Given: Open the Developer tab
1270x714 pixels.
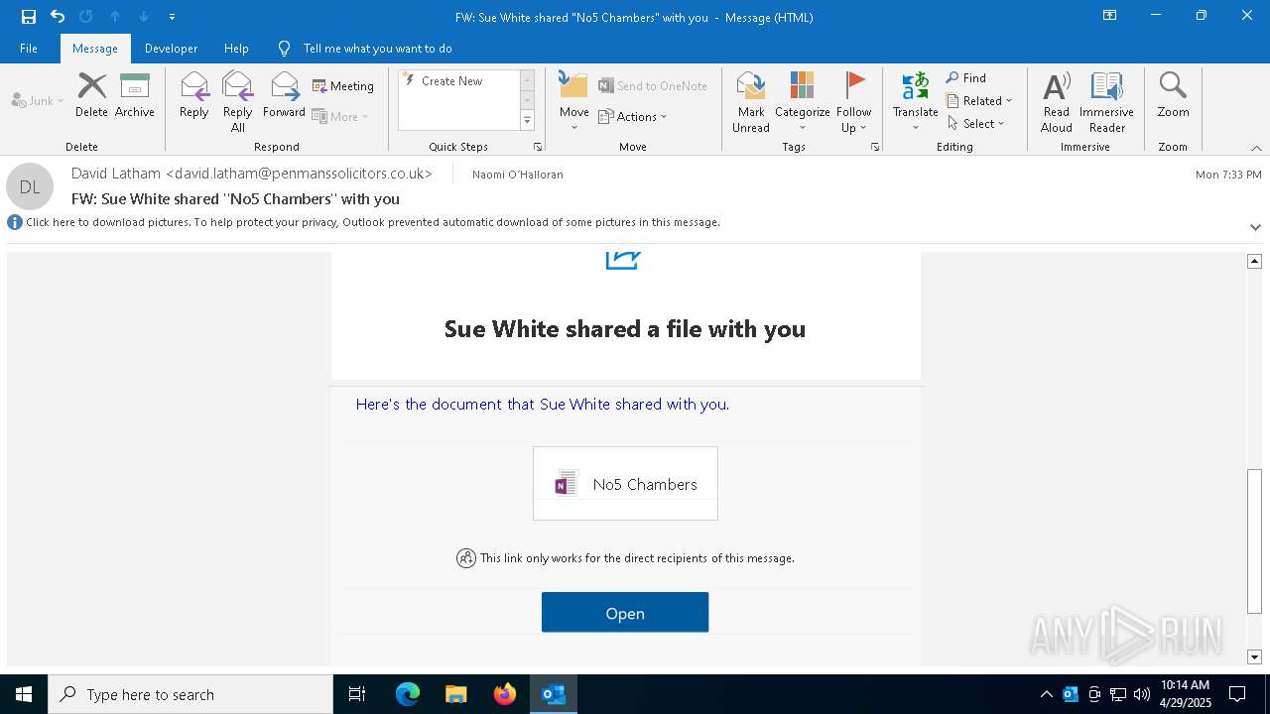Looking at the screenshot, I should (x=171, y=49).
